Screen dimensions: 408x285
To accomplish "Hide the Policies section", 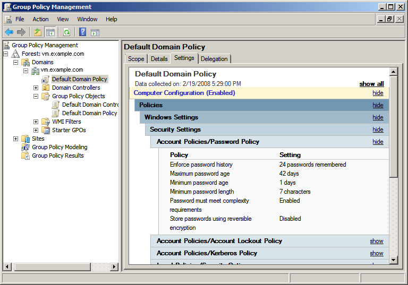I will 378,105.
